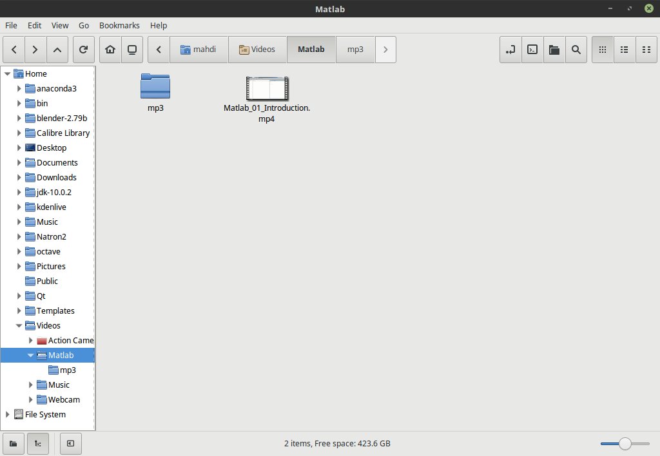
Task: Adjust the zoom level slider
Action: [x=625, y=443]
